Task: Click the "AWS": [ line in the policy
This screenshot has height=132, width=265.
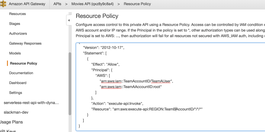Action: coord(103,76)
